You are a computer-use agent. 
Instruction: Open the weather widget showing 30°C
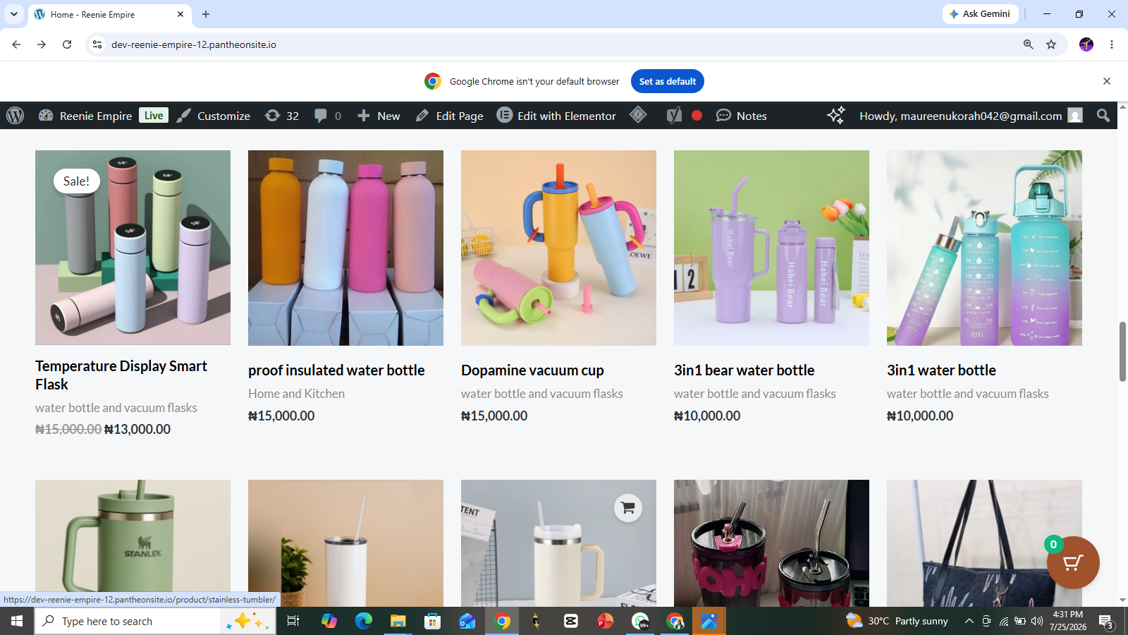(x=897, y=621)
